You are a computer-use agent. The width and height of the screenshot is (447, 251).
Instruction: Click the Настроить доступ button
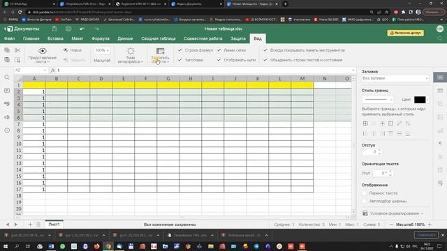pyautogui.click(x=405, y=33)
